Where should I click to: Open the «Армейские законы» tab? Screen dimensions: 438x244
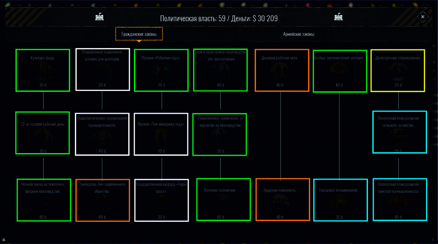298,34
